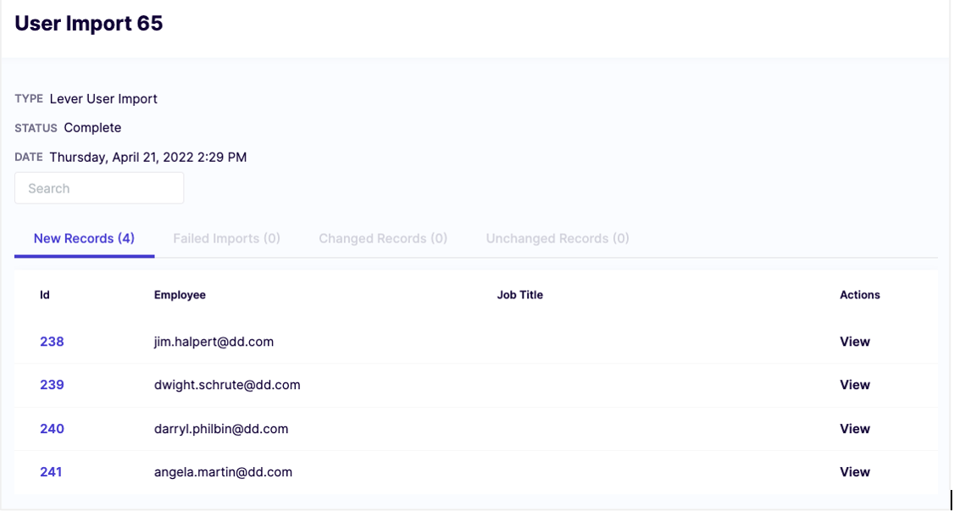Image resolution: width=954 pixels, height=512 pixels.
Task: Click inside the Search field
Action: coord(99,187)
